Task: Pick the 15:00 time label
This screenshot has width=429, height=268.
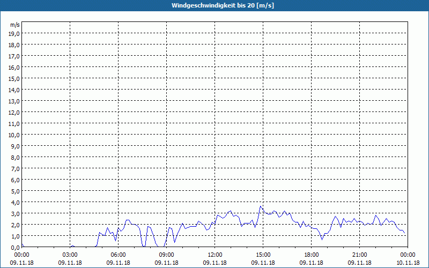Action: (263, 255)
